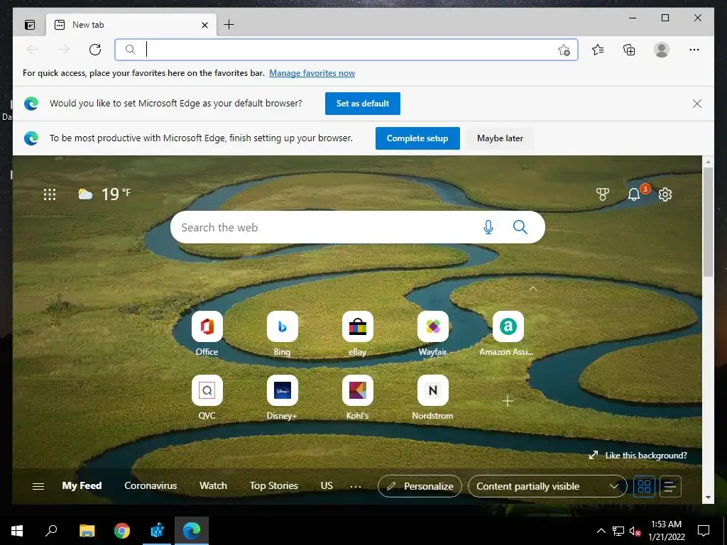Image resolution: width=727 pixels, height=545 pixels.
Task: Open the Manage favorites now link
Action: coord(312,73)
